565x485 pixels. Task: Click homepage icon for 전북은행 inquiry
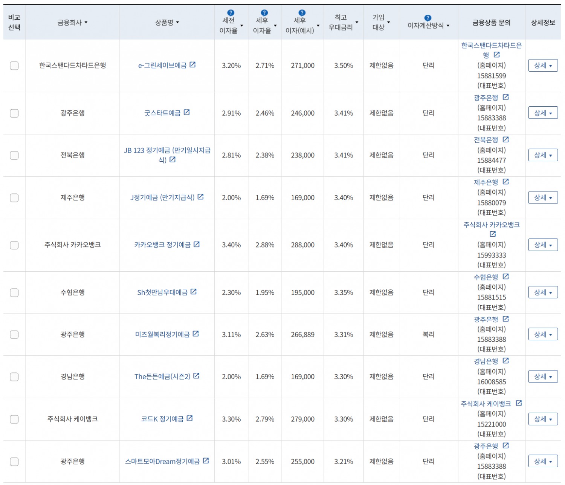point(506,139)
